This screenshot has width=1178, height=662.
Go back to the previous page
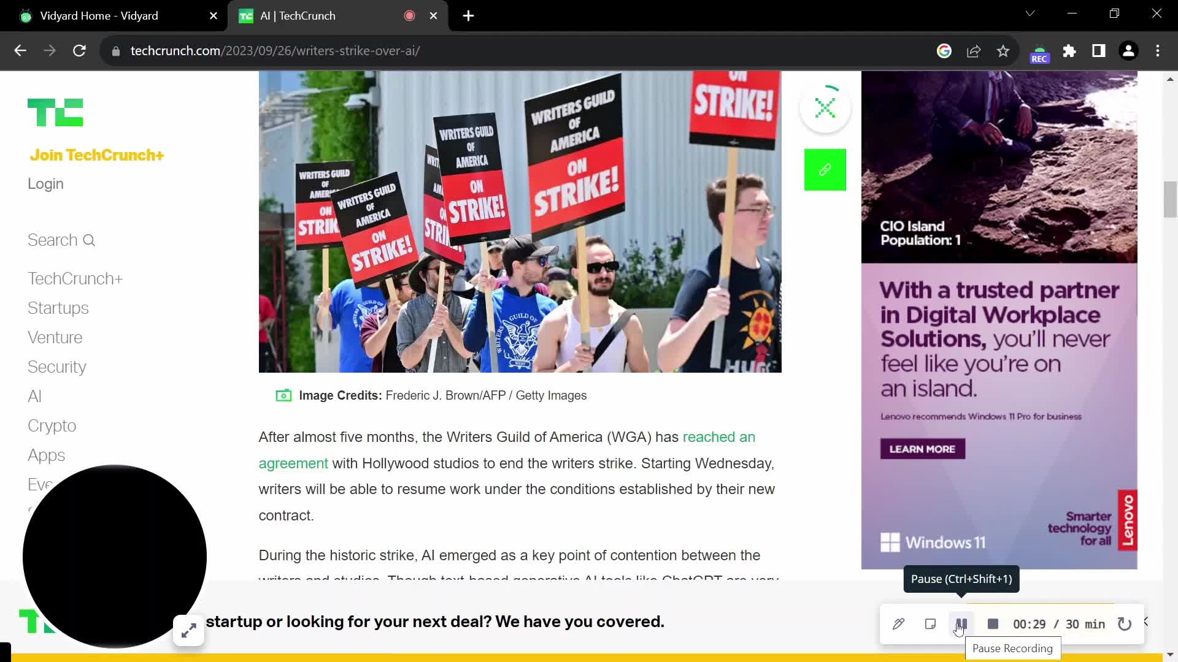pos(20,51)
